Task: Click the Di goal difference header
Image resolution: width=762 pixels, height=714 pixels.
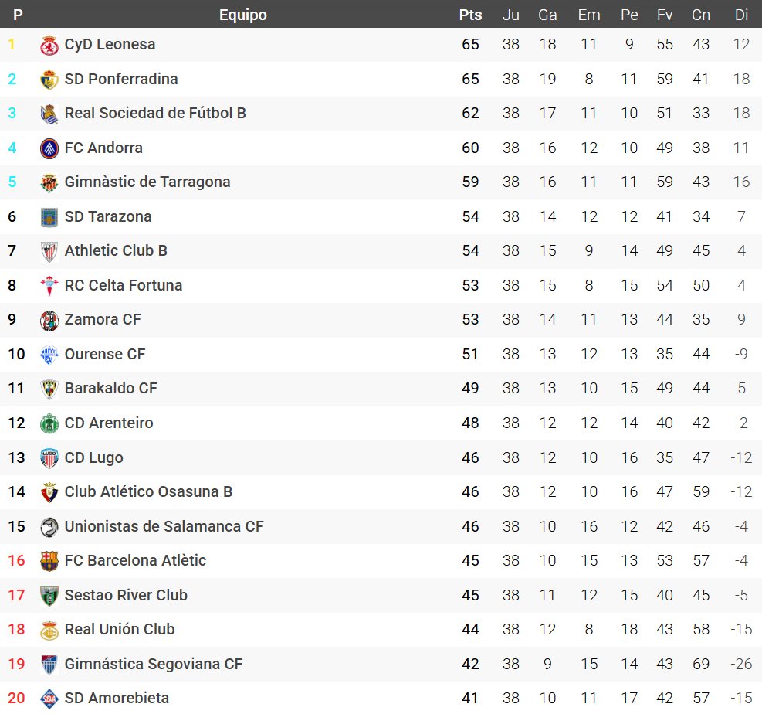Action: (x=741, y=15)
